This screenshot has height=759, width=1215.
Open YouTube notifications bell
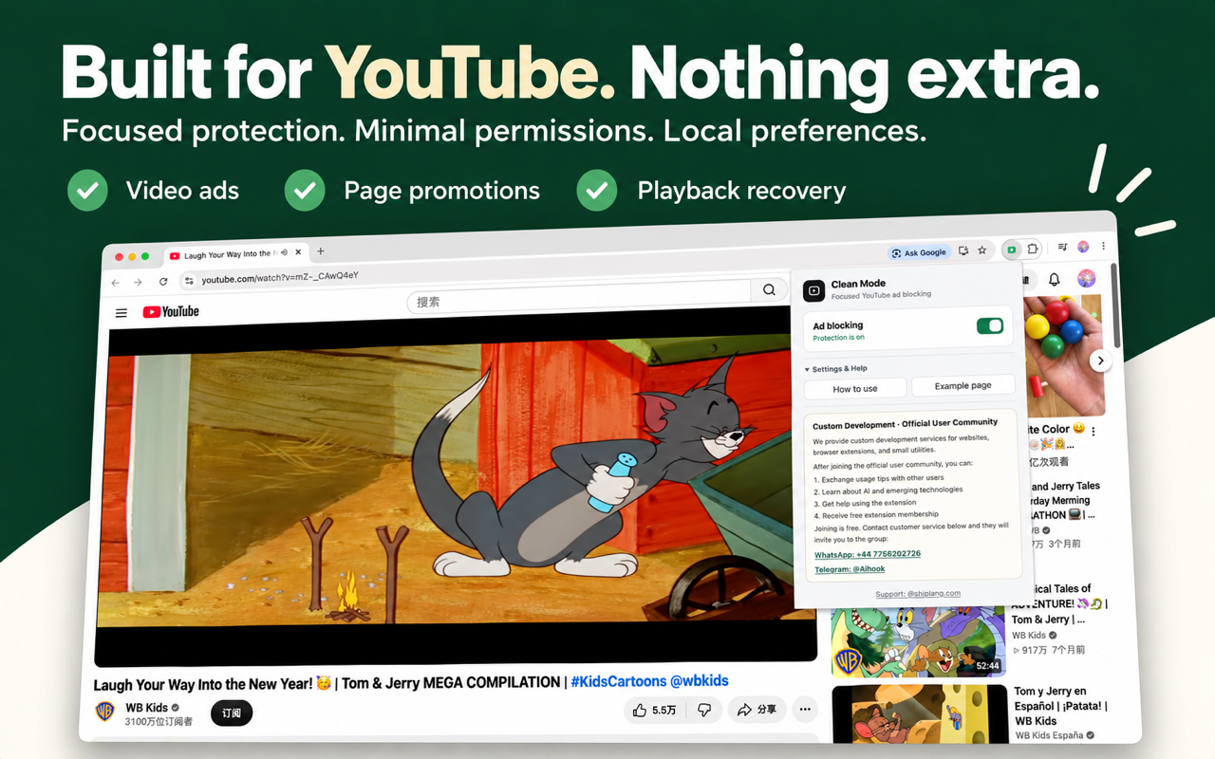click(1055, 280)
